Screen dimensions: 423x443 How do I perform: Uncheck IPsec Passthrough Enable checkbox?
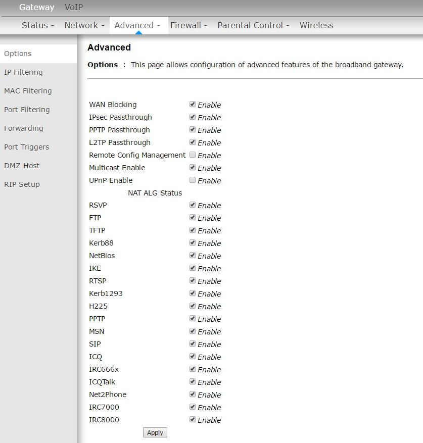point(193,117)
